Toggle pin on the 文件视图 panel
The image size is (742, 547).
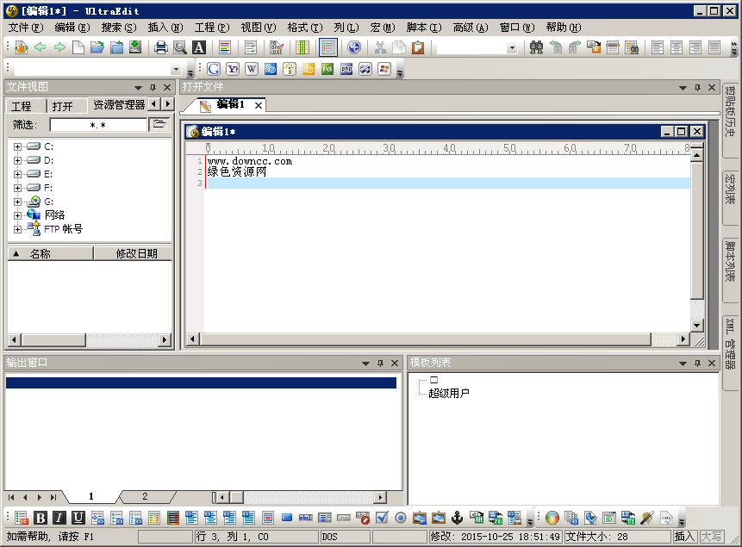[x=153, y=87]
